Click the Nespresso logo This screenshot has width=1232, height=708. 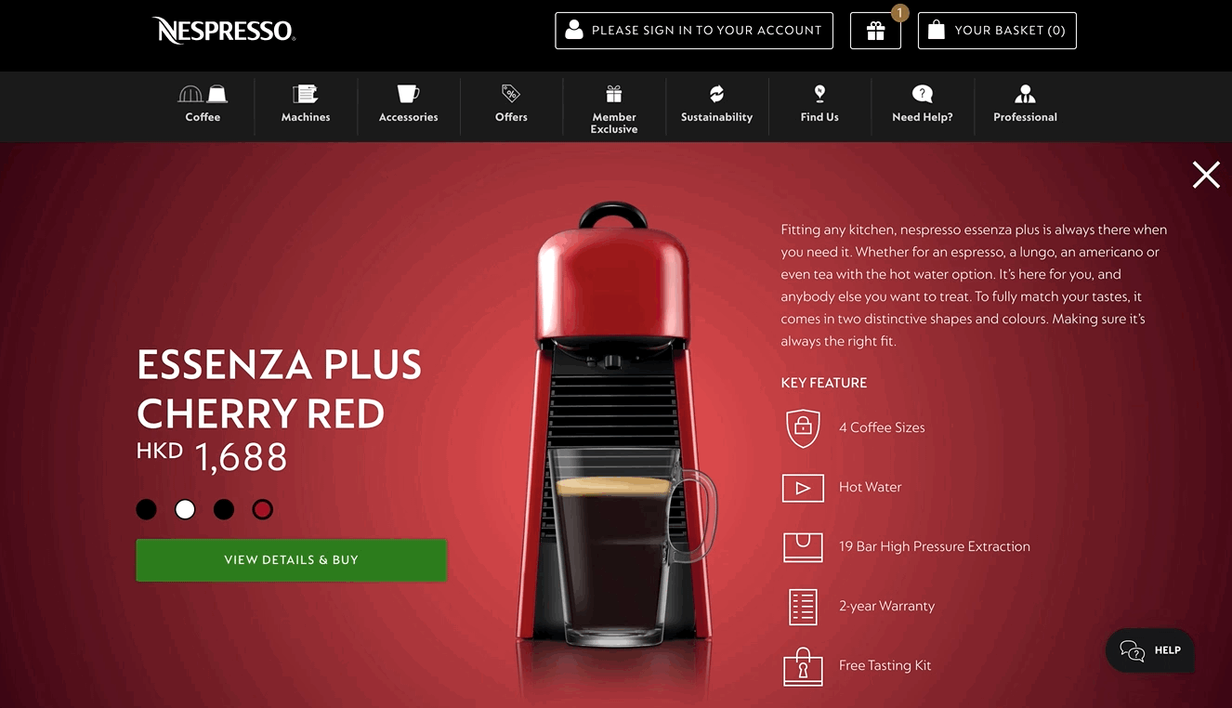[x=224, y=31]
